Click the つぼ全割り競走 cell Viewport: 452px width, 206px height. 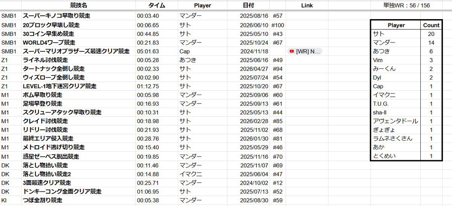[x=79, y=200]
